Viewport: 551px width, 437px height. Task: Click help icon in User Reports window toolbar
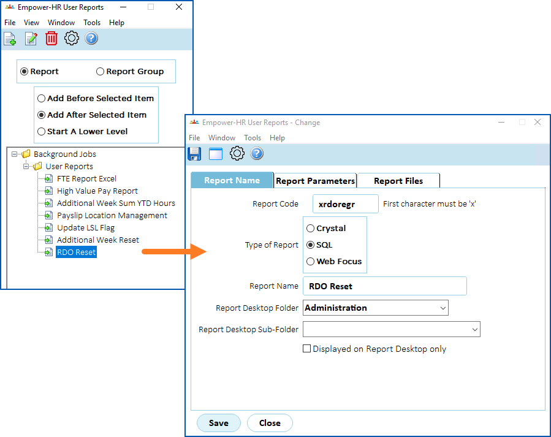click(92, 38)
